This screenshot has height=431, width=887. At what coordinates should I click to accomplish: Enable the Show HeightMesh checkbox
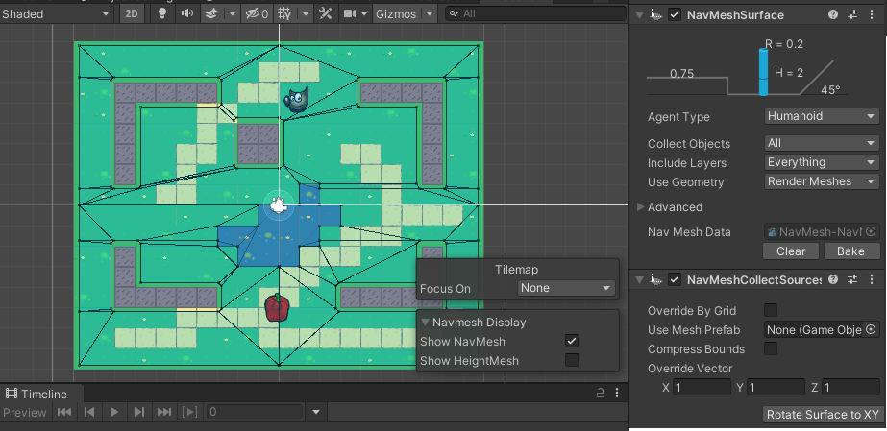click(572, 360)
